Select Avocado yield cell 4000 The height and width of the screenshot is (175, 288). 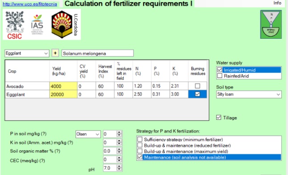pyautogui.click(x=63, y=86)
